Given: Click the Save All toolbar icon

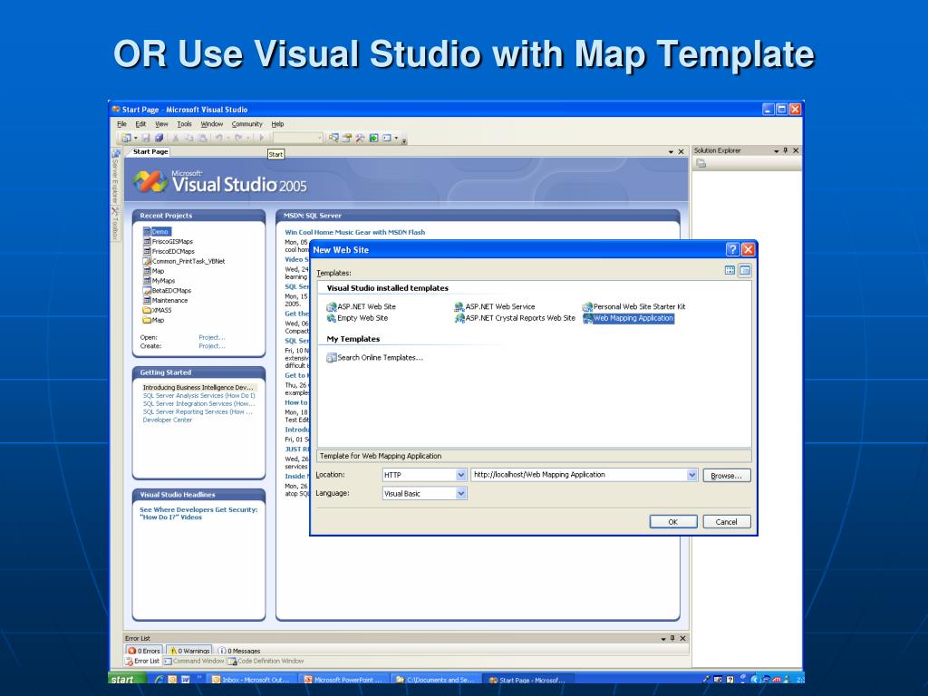Looking at the screenshot, I should click(159, 138).
